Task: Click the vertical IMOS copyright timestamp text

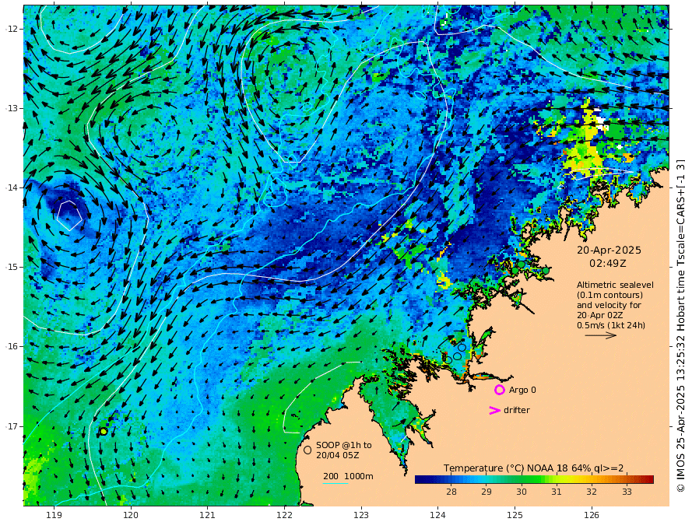Action: click(680, 326)
